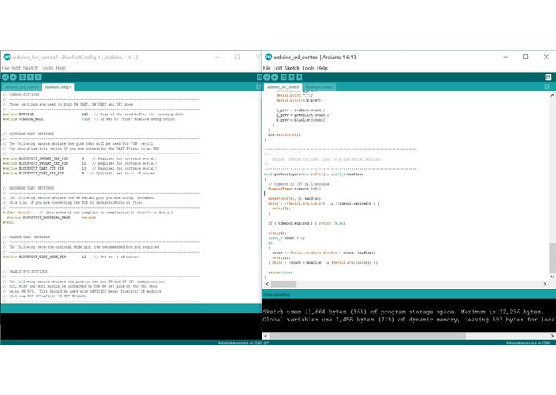Open tab dropdown arrow in left window
556x395 pixels.
coord(258,87)
